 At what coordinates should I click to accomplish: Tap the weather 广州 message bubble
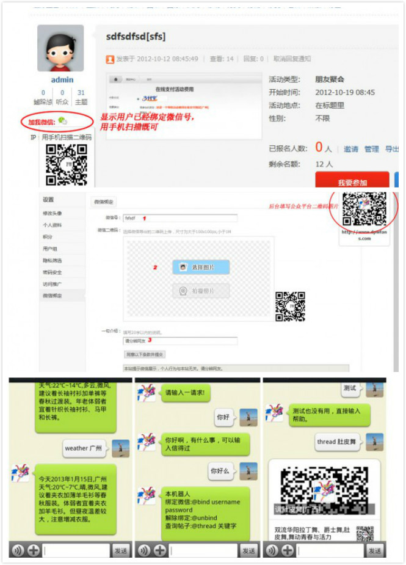(x=85, y=448)
